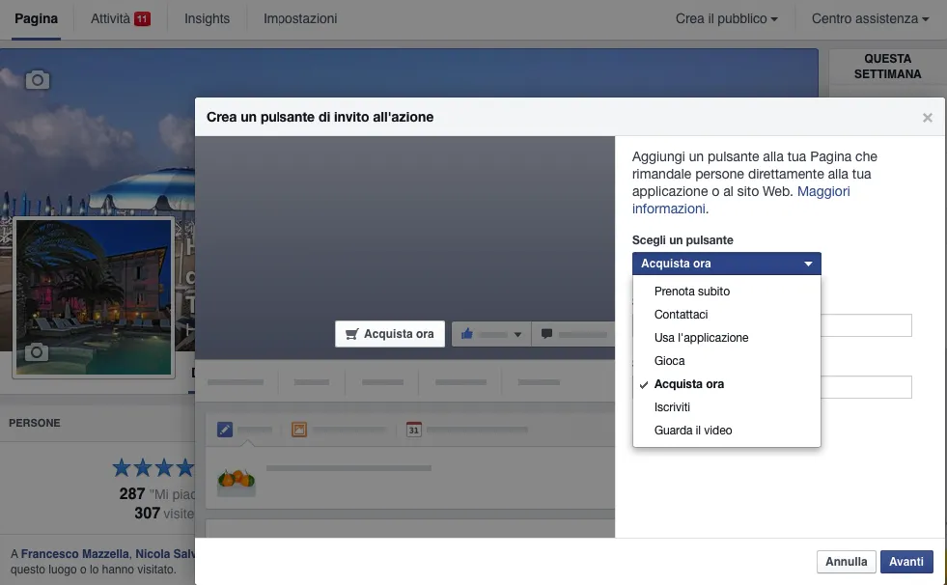Click the Annulla button
This screenshot has height=585, width=947.
tap(847, 562)
